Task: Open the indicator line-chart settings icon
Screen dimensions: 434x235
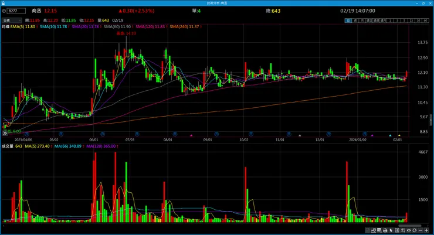Action: pyautogui.click(x=374, y=230)
